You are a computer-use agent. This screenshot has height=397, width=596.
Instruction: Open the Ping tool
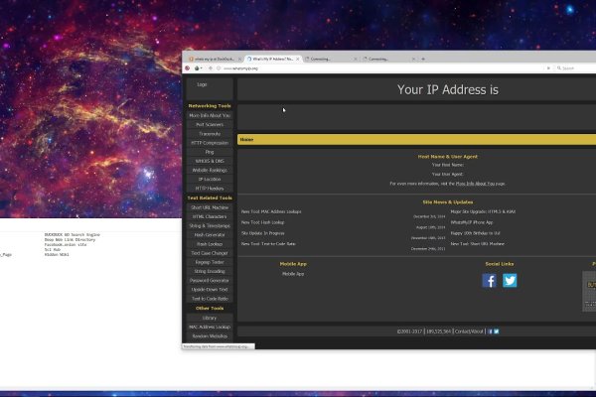tap(210, 152)
